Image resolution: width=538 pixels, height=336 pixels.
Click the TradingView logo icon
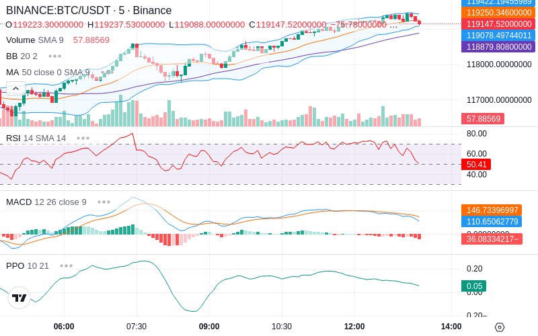pos(20,298)
